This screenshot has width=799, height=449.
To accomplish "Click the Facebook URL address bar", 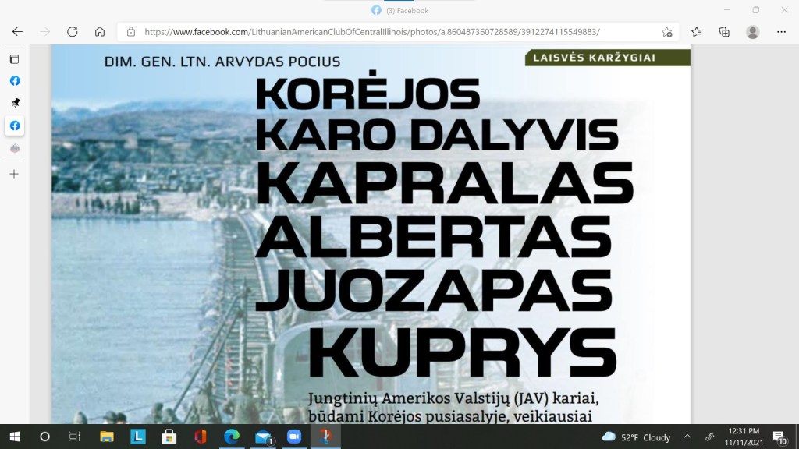I will point(390,32).
